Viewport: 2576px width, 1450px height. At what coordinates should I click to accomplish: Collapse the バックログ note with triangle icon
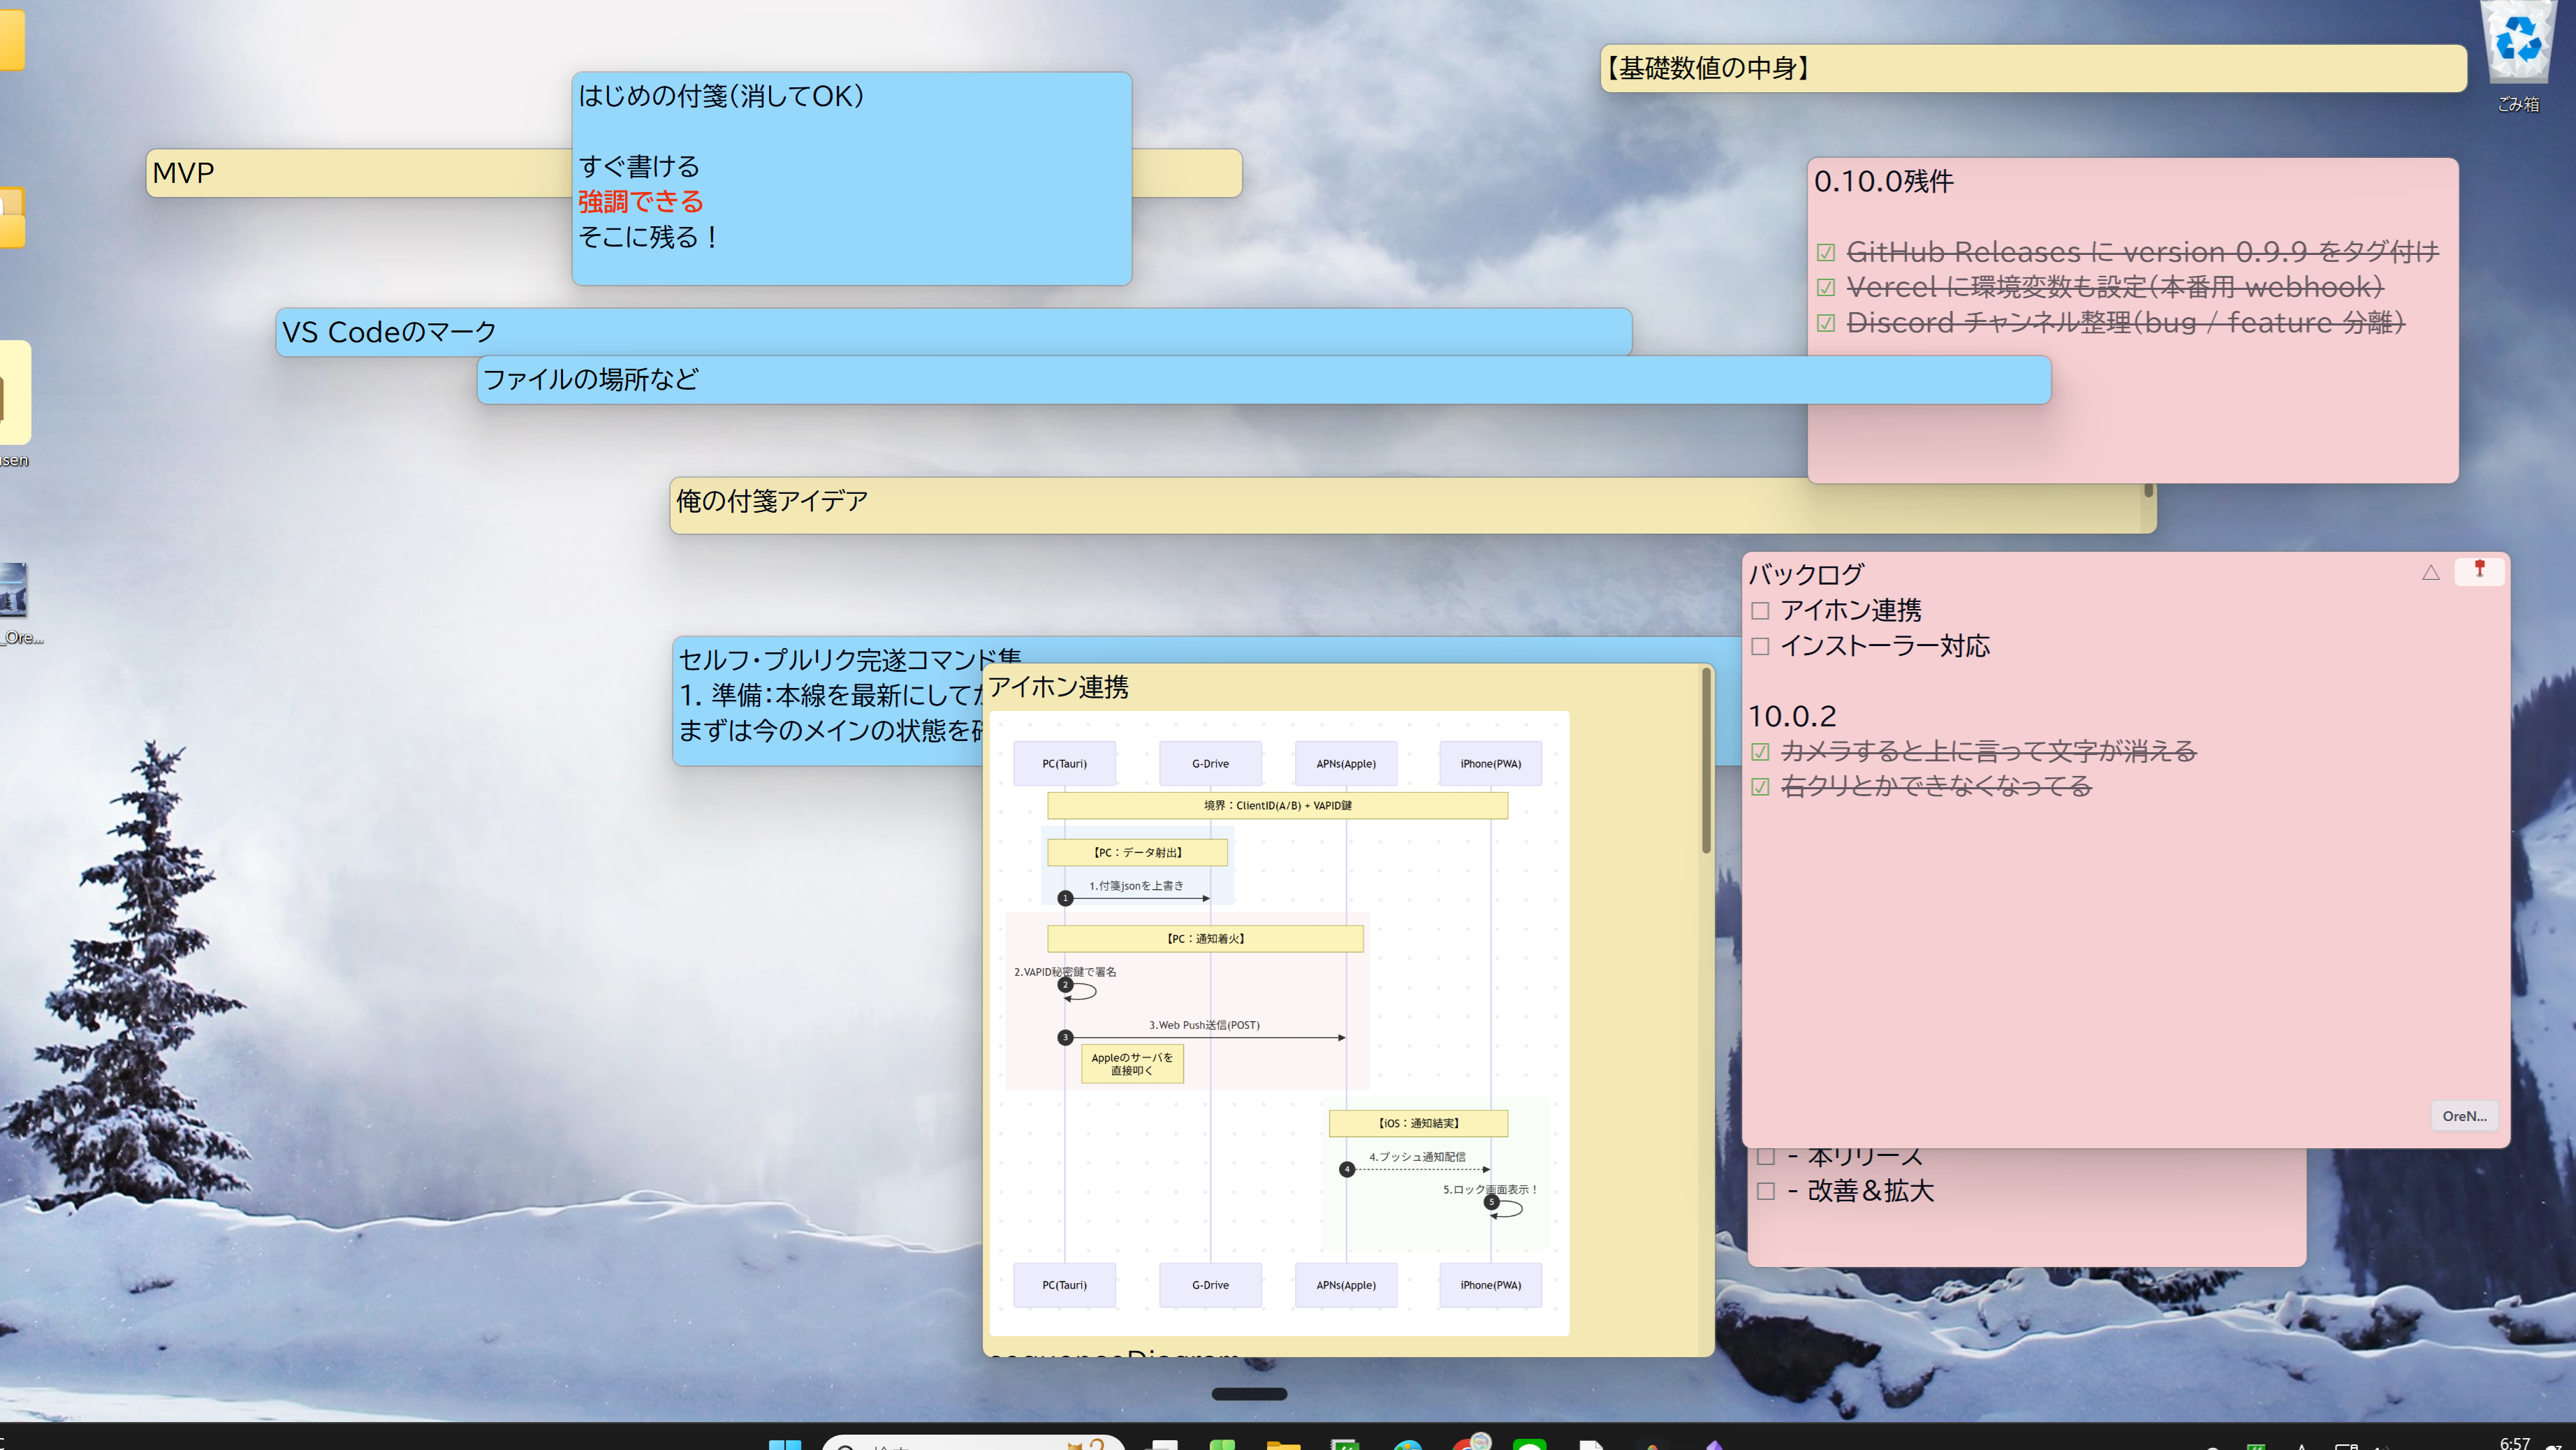2430,573
